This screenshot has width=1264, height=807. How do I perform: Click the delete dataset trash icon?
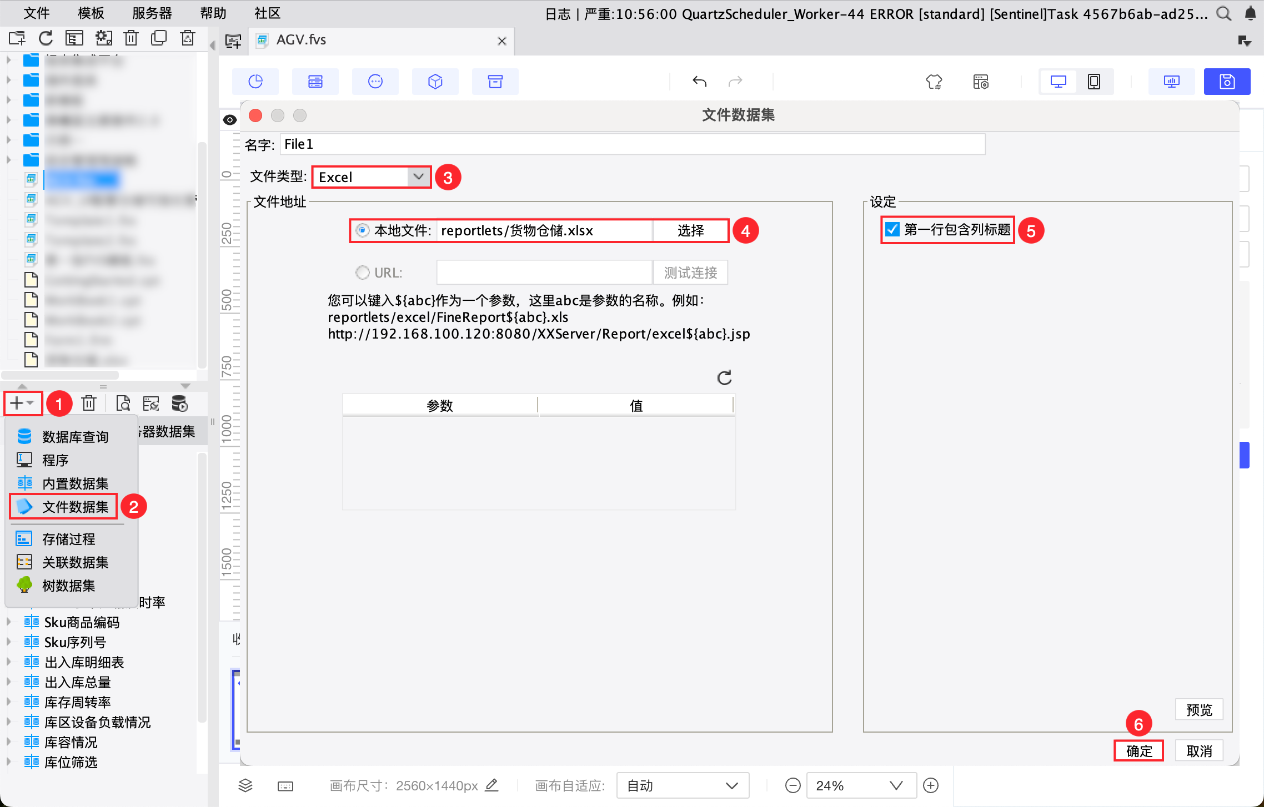tap(89, 404)
